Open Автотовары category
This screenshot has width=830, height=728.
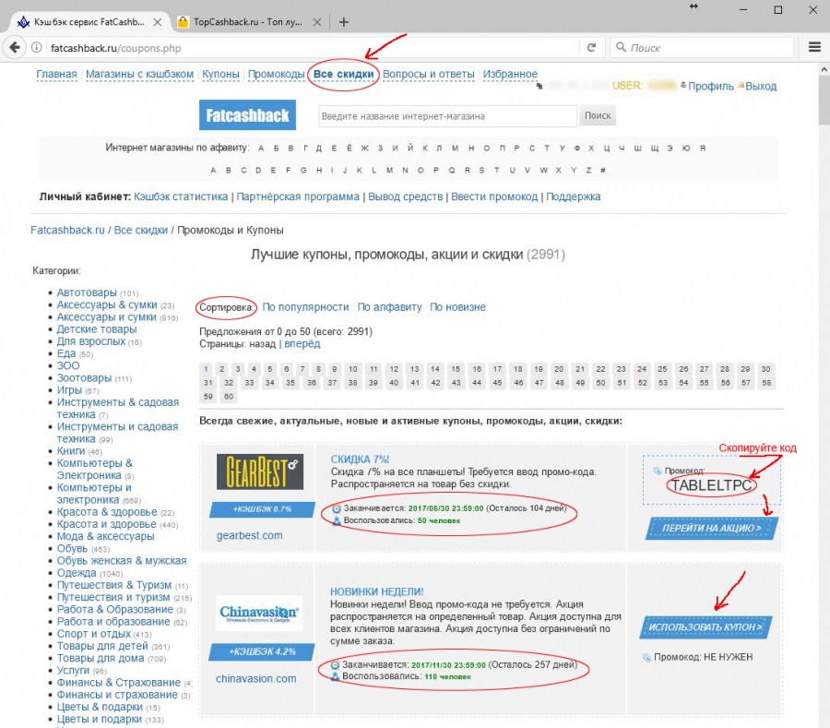click(x=87, y=292)
